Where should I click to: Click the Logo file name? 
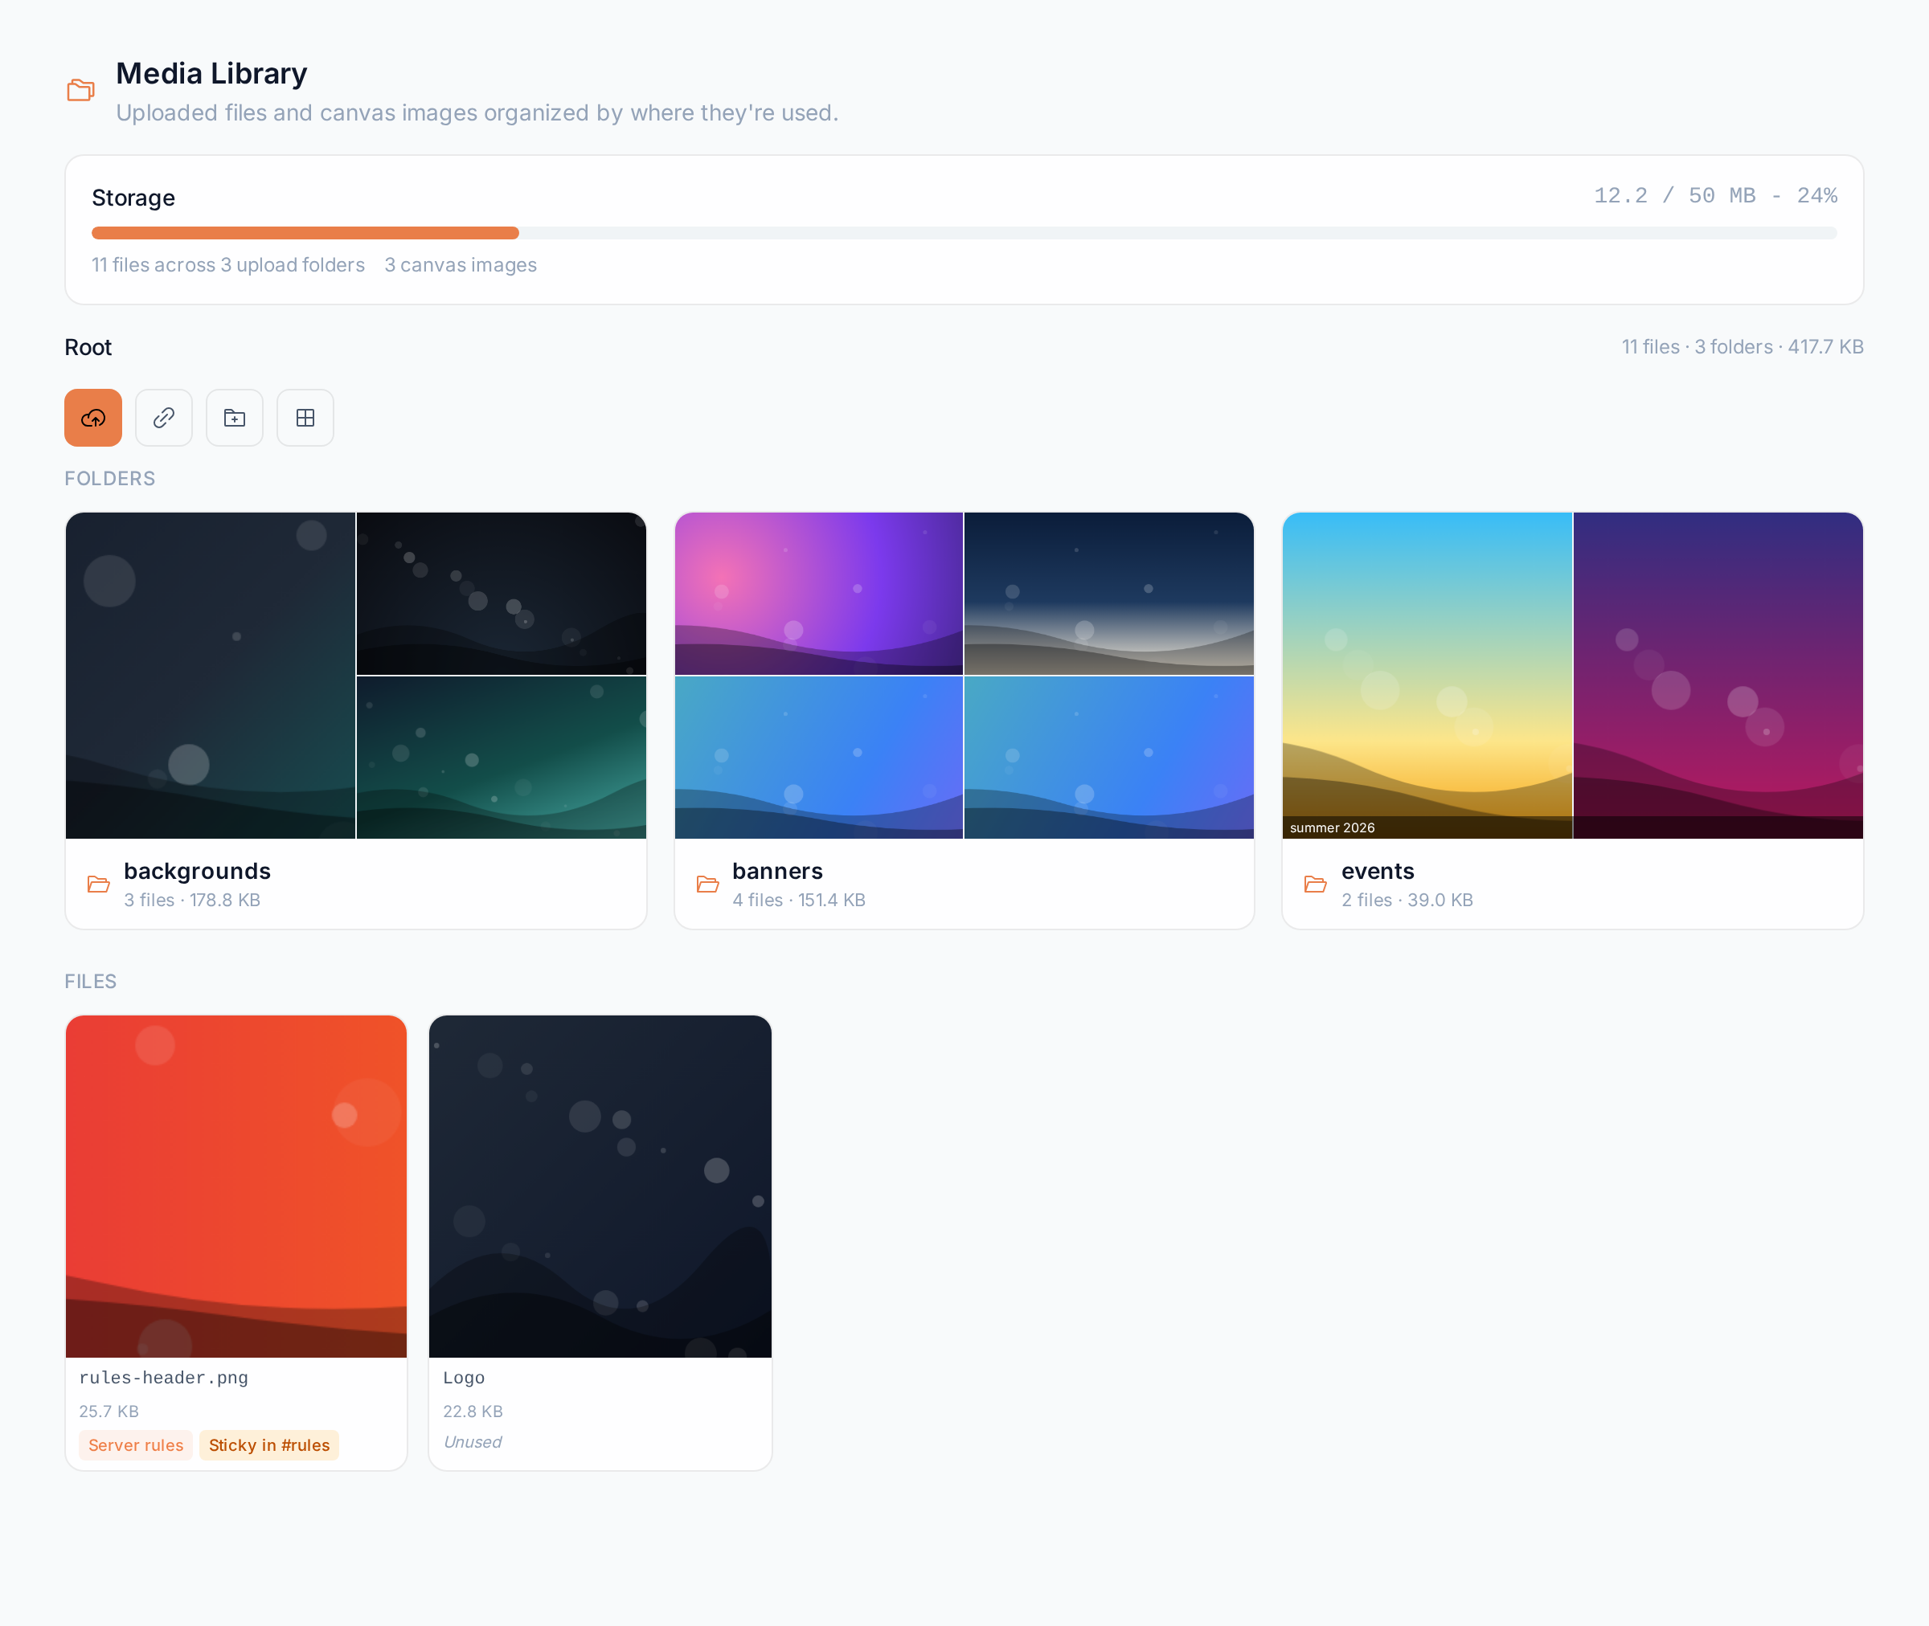click(464, 1377)
